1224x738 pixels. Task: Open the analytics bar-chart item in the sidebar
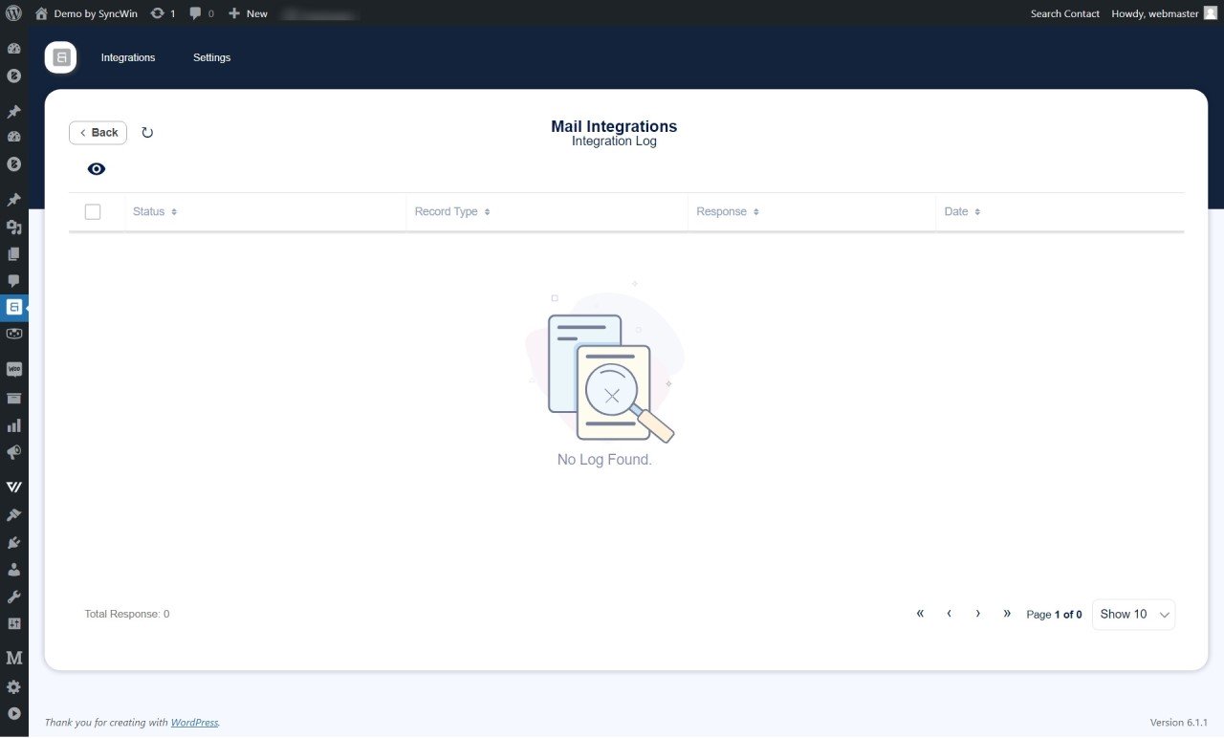tap(13, 425)
